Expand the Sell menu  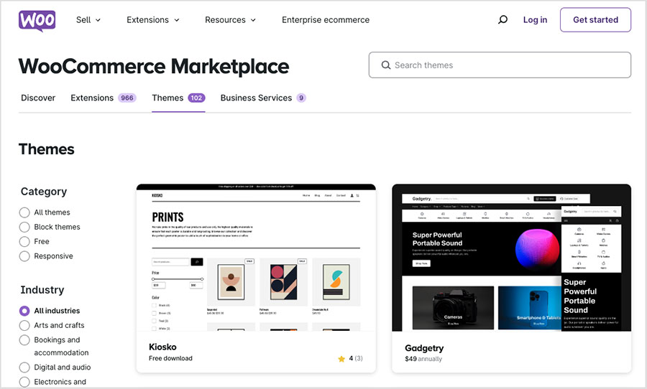tap(88, 20)
